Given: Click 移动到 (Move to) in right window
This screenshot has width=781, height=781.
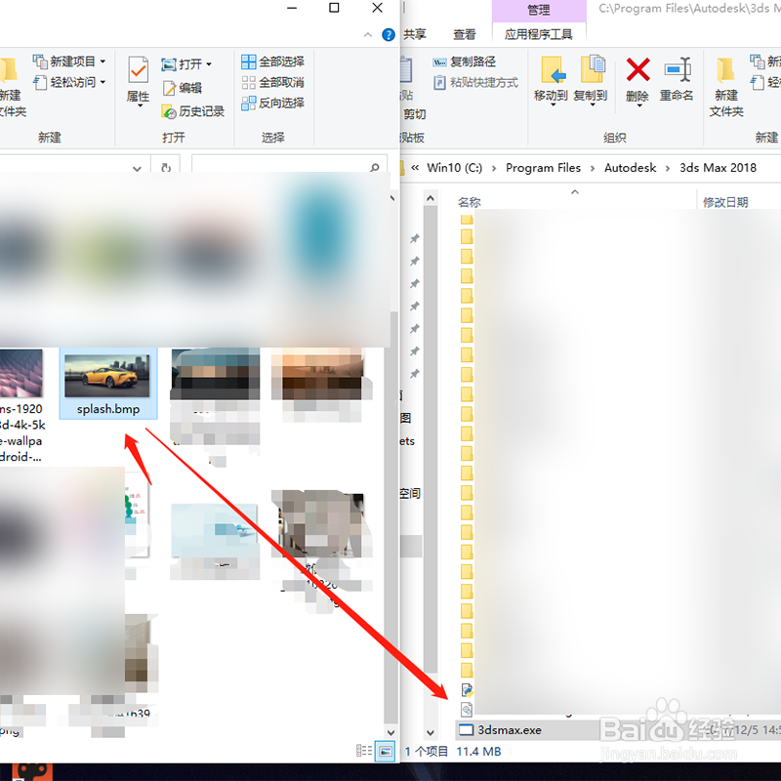Looking at the screenshot, I should point(551,81).
